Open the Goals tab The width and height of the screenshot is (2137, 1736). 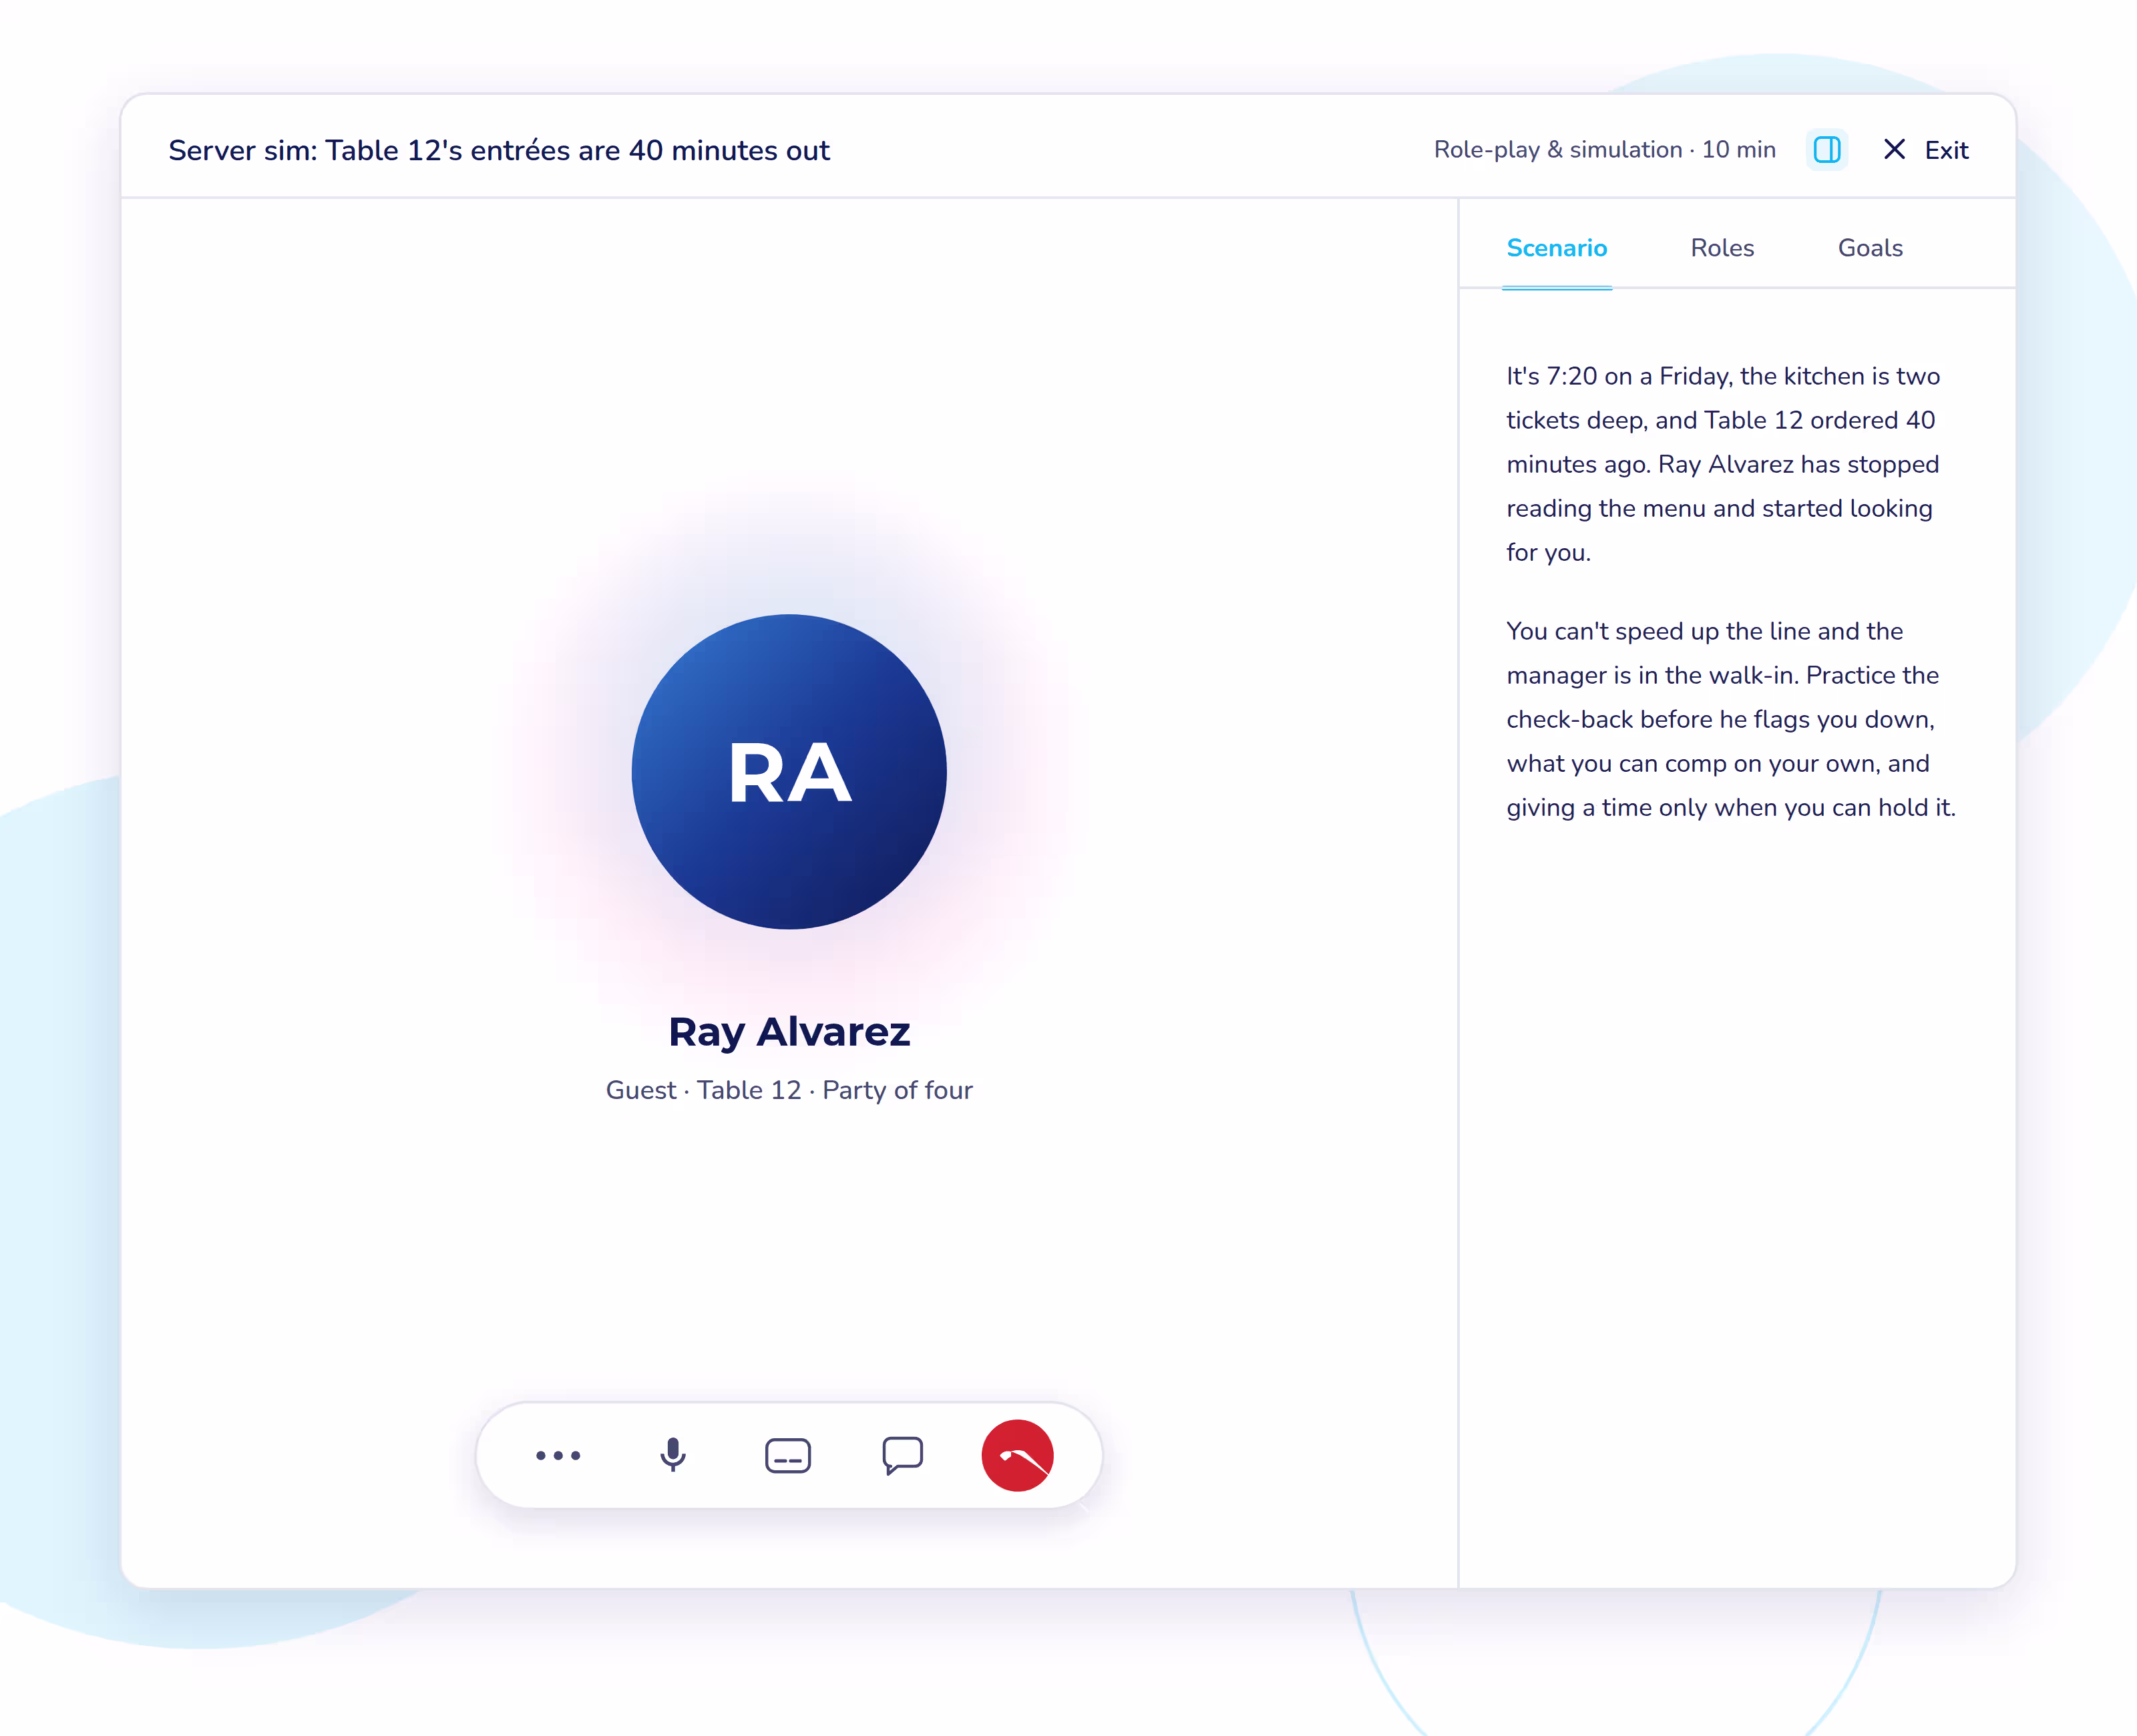click(1870, 248)
